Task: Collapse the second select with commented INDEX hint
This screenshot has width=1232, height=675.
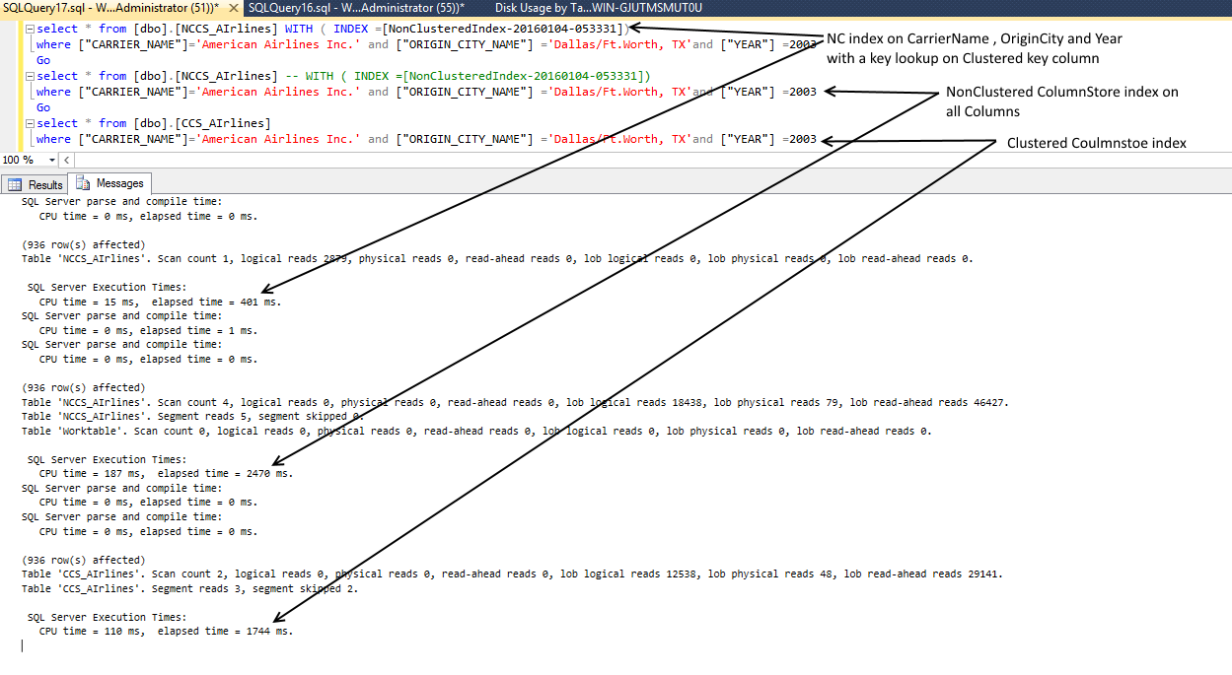Action: click(31, 77)
